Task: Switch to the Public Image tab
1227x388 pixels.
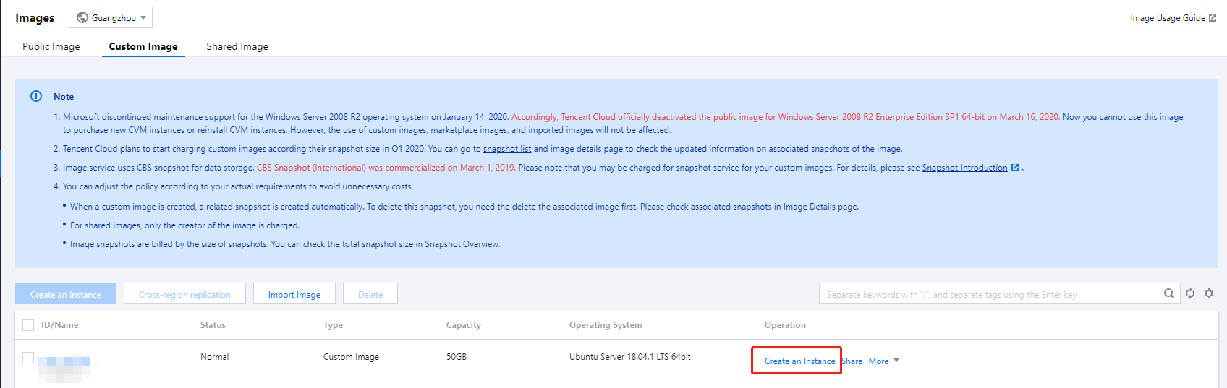Action: click(x=51, y=46)
